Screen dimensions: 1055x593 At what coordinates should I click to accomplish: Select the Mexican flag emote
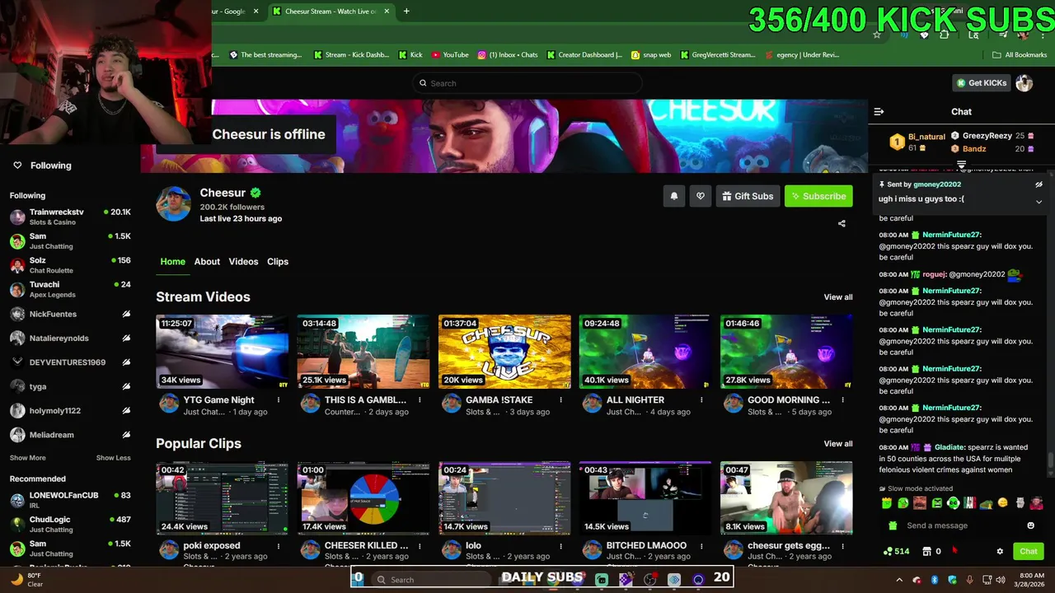pyautogui.click(x=970, y=503)
